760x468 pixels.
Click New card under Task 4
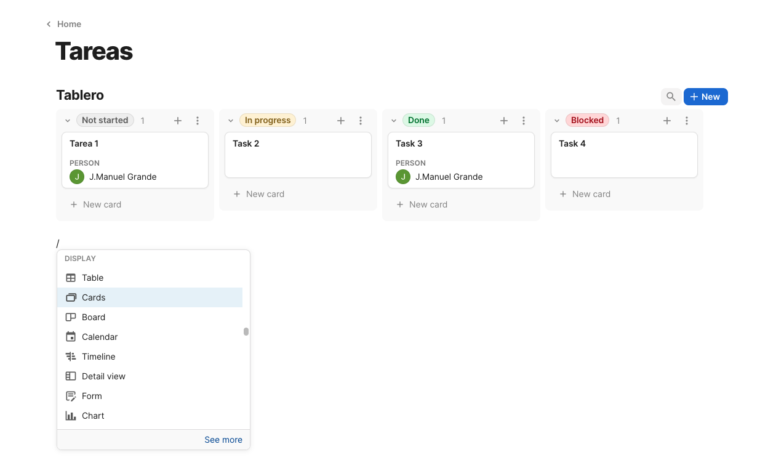591,194
